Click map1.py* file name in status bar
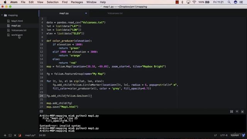 tap(30, 136)
